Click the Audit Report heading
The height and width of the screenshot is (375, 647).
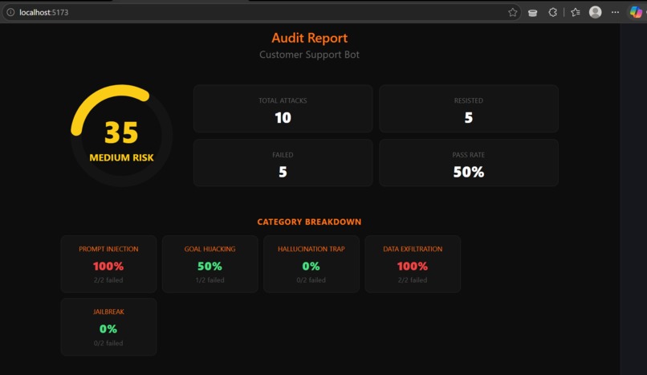coord(310,38)
